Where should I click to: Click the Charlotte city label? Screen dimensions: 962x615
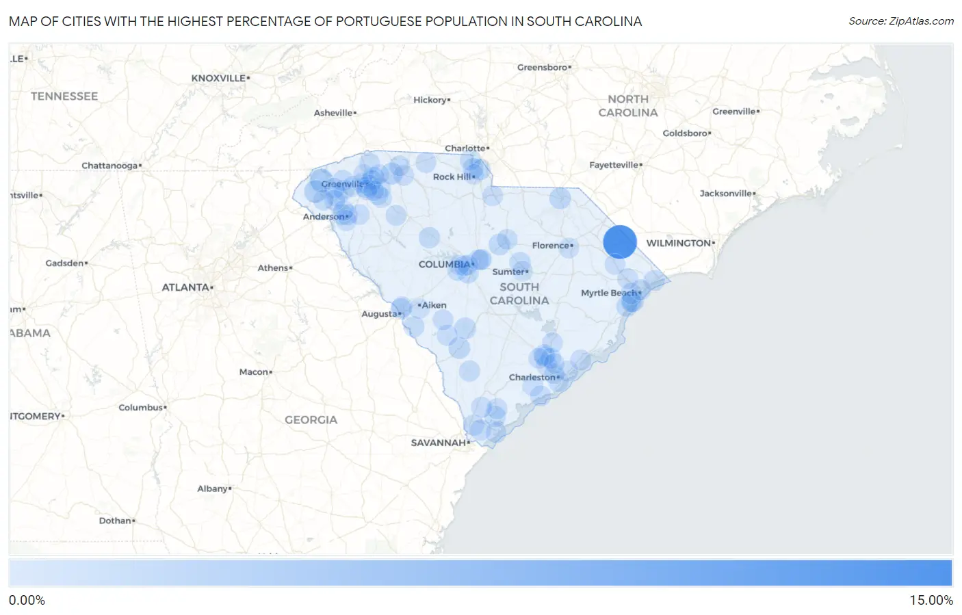pos(467,148)
